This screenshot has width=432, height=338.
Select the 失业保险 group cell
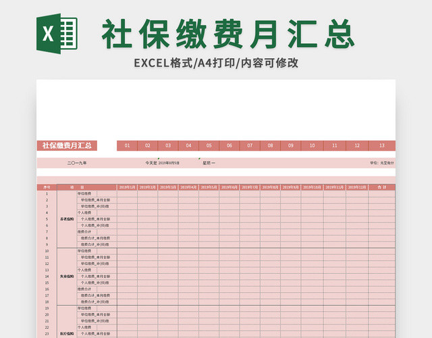[67, 276]
